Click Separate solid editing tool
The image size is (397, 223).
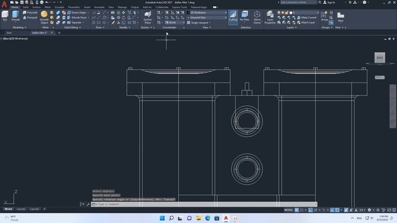coord(74,22)
